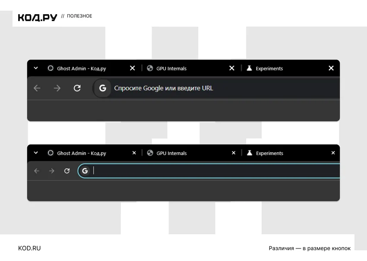Click Google G icon in upper address bar

103,88
